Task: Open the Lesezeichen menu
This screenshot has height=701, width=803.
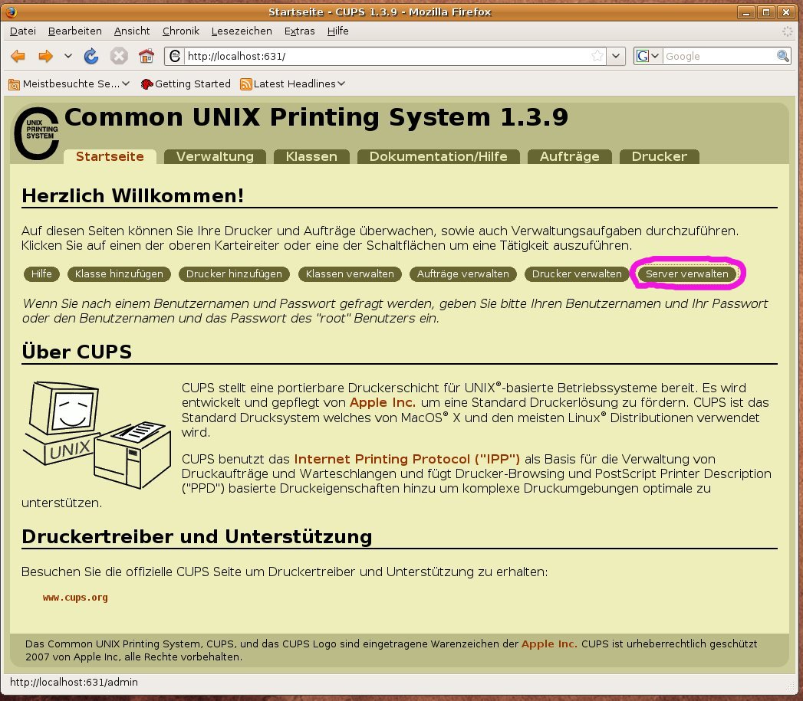Action: (x=242, y=31)
